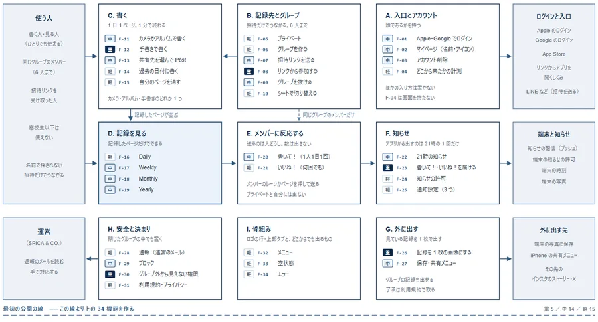The image size is (598, 322).
Task: Click the 軽 badge on row F-05 プライベート
Action: pyautogui.click(x=249, y=39)
